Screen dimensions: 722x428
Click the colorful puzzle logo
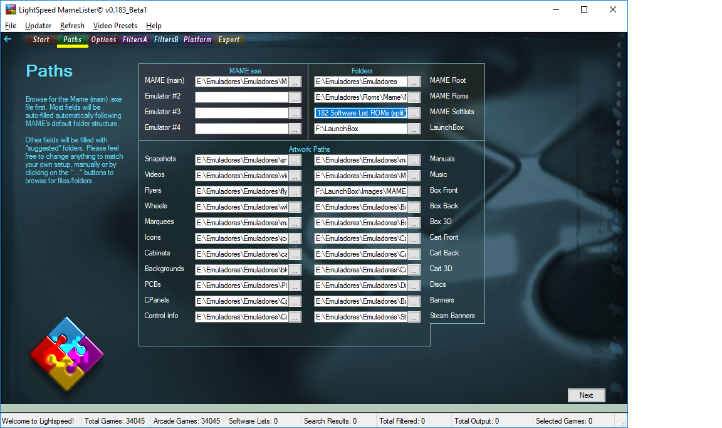click(x=66, y=355)
